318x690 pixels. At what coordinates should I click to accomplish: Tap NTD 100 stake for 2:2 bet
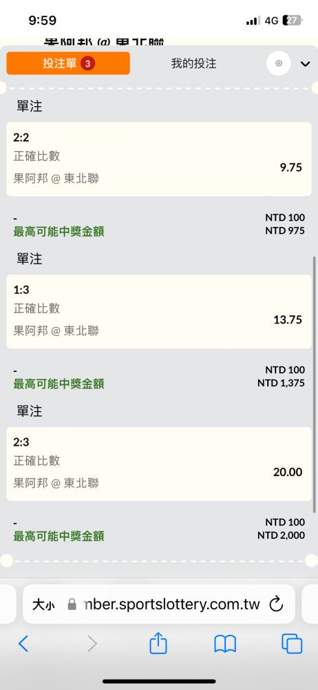pos(285,217)
